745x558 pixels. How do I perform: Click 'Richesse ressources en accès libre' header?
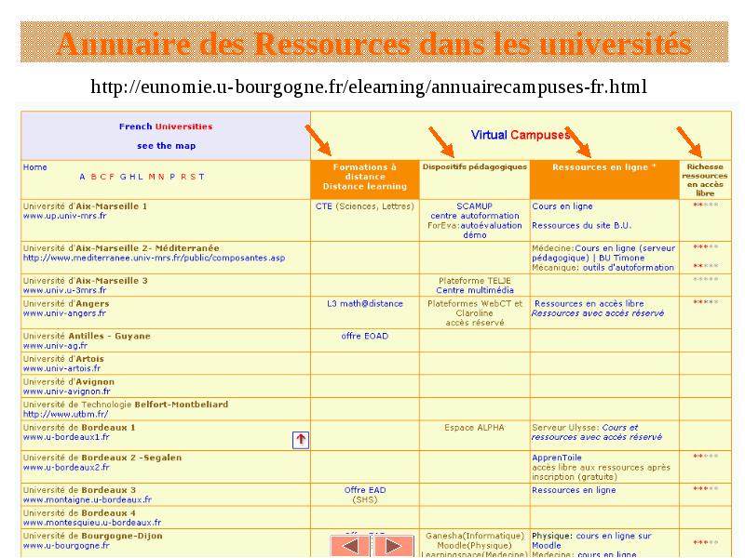click(705, 179)
